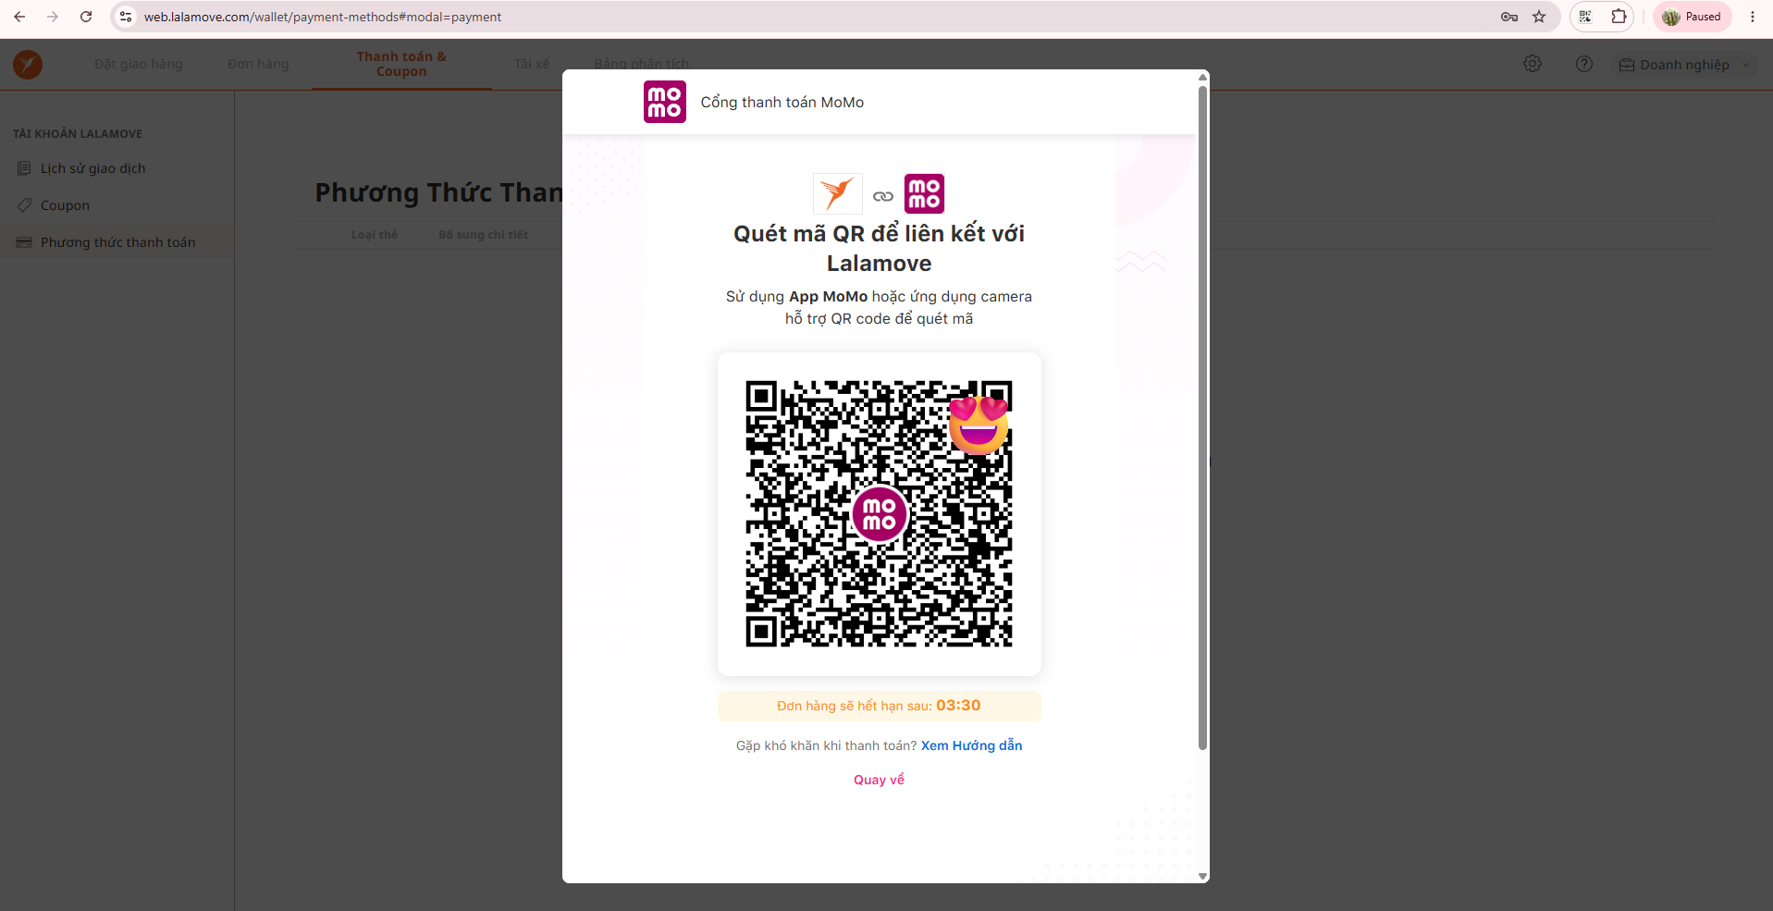Click the Quét mã QR để liên kết heading
The image size is (1773, 911).
pos(879,248)
